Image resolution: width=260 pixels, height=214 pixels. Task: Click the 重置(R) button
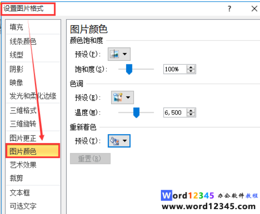(x=90, y=159)
